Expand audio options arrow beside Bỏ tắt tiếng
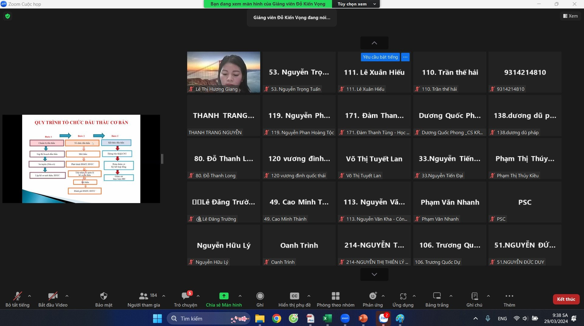Image resolution: width=584 pixels, height=326 pixels. [30, 296]
